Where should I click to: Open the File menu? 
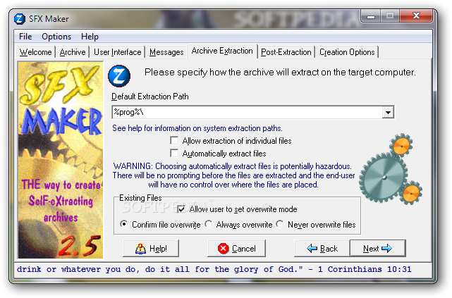coord(25,37)
